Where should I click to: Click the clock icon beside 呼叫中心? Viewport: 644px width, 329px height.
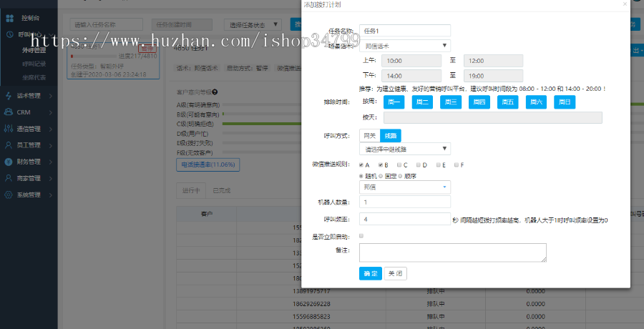9,34
